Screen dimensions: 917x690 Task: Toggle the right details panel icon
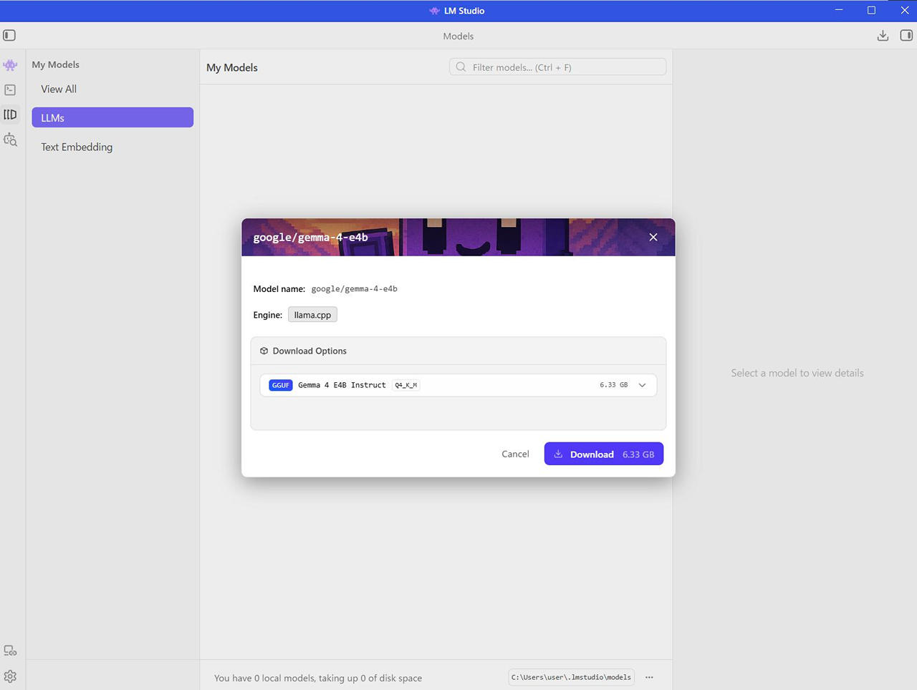pos(906,35)
